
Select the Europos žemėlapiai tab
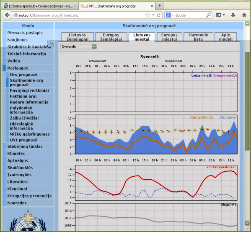click(x=111, y=37)
